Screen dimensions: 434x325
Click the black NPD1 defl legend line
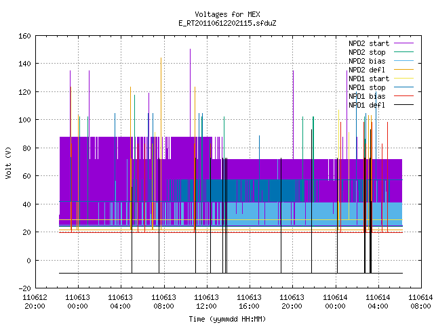tap(403, 105)
